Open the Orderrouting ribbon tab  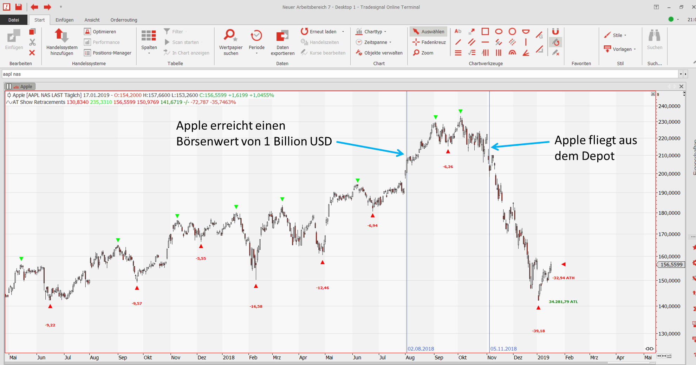tap(124, 20)
